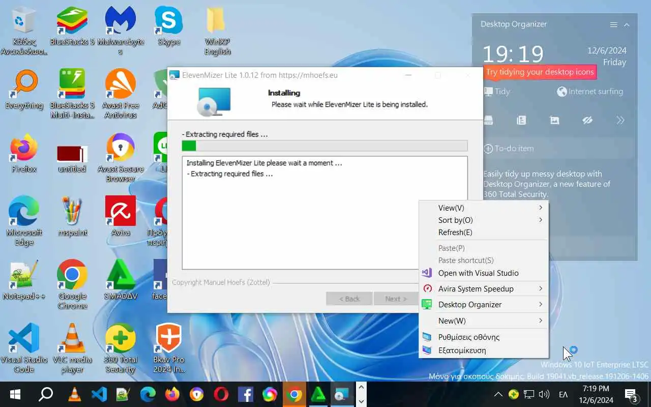Select the Avira desktop shortcut
This screenshot has width=651, height=407.
tap(121, 217)
